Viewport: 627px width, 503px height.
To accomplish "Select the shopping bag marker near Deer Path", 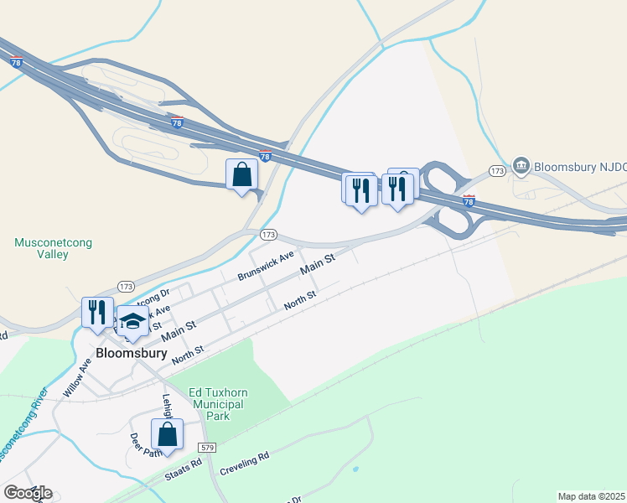I will (x=167, y=436).
